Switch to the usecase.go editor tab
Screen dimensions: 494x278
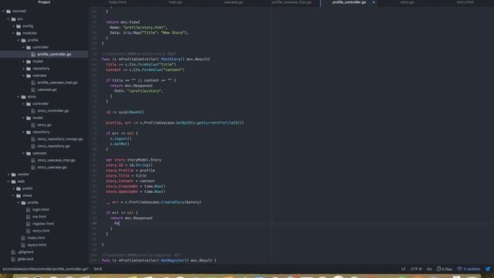tap(233, 2)
